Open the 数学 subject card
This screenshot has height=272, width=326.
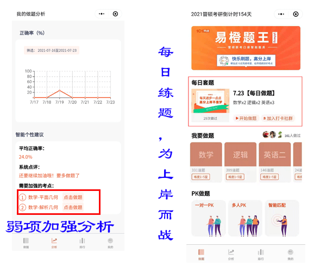(x=206, y=163)
